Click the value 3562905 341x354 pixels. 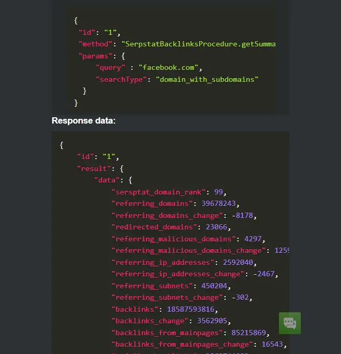[212, 321]
